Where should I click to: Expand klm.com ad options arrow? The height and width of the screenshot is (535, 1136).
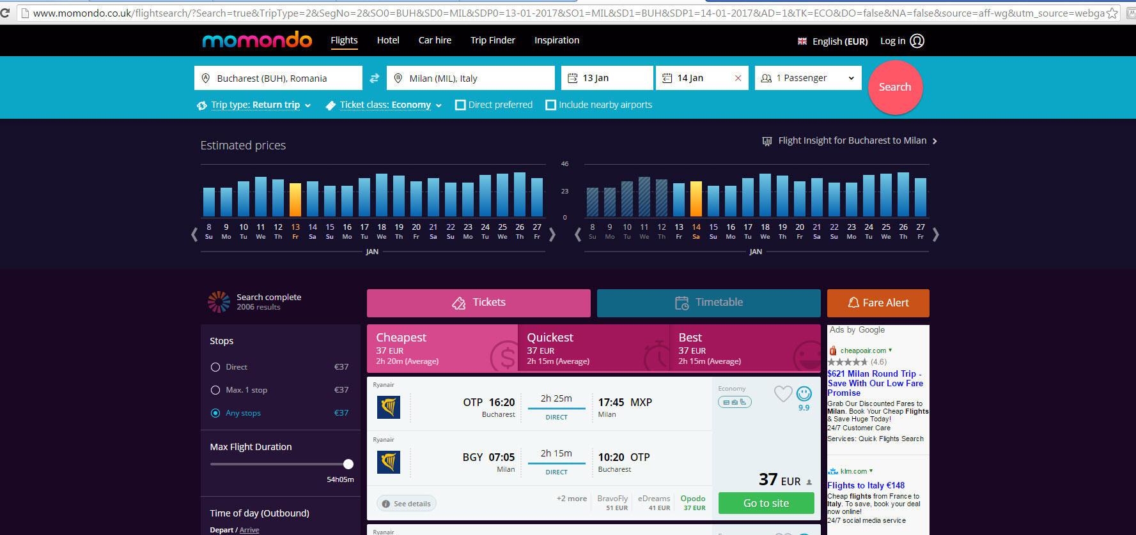click(x=871, y=471)
